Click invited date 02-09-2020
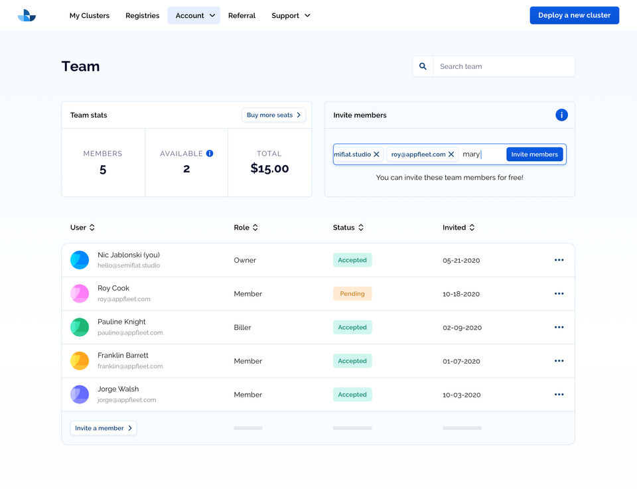Image resolution: width=637 pixels, height=489 pixels. tap(462, 328)
